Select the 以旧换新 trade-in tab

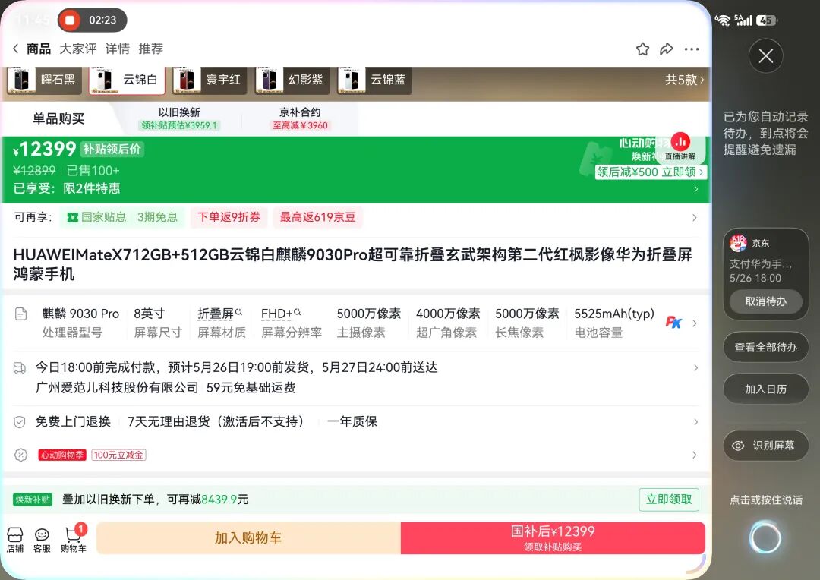179,118
